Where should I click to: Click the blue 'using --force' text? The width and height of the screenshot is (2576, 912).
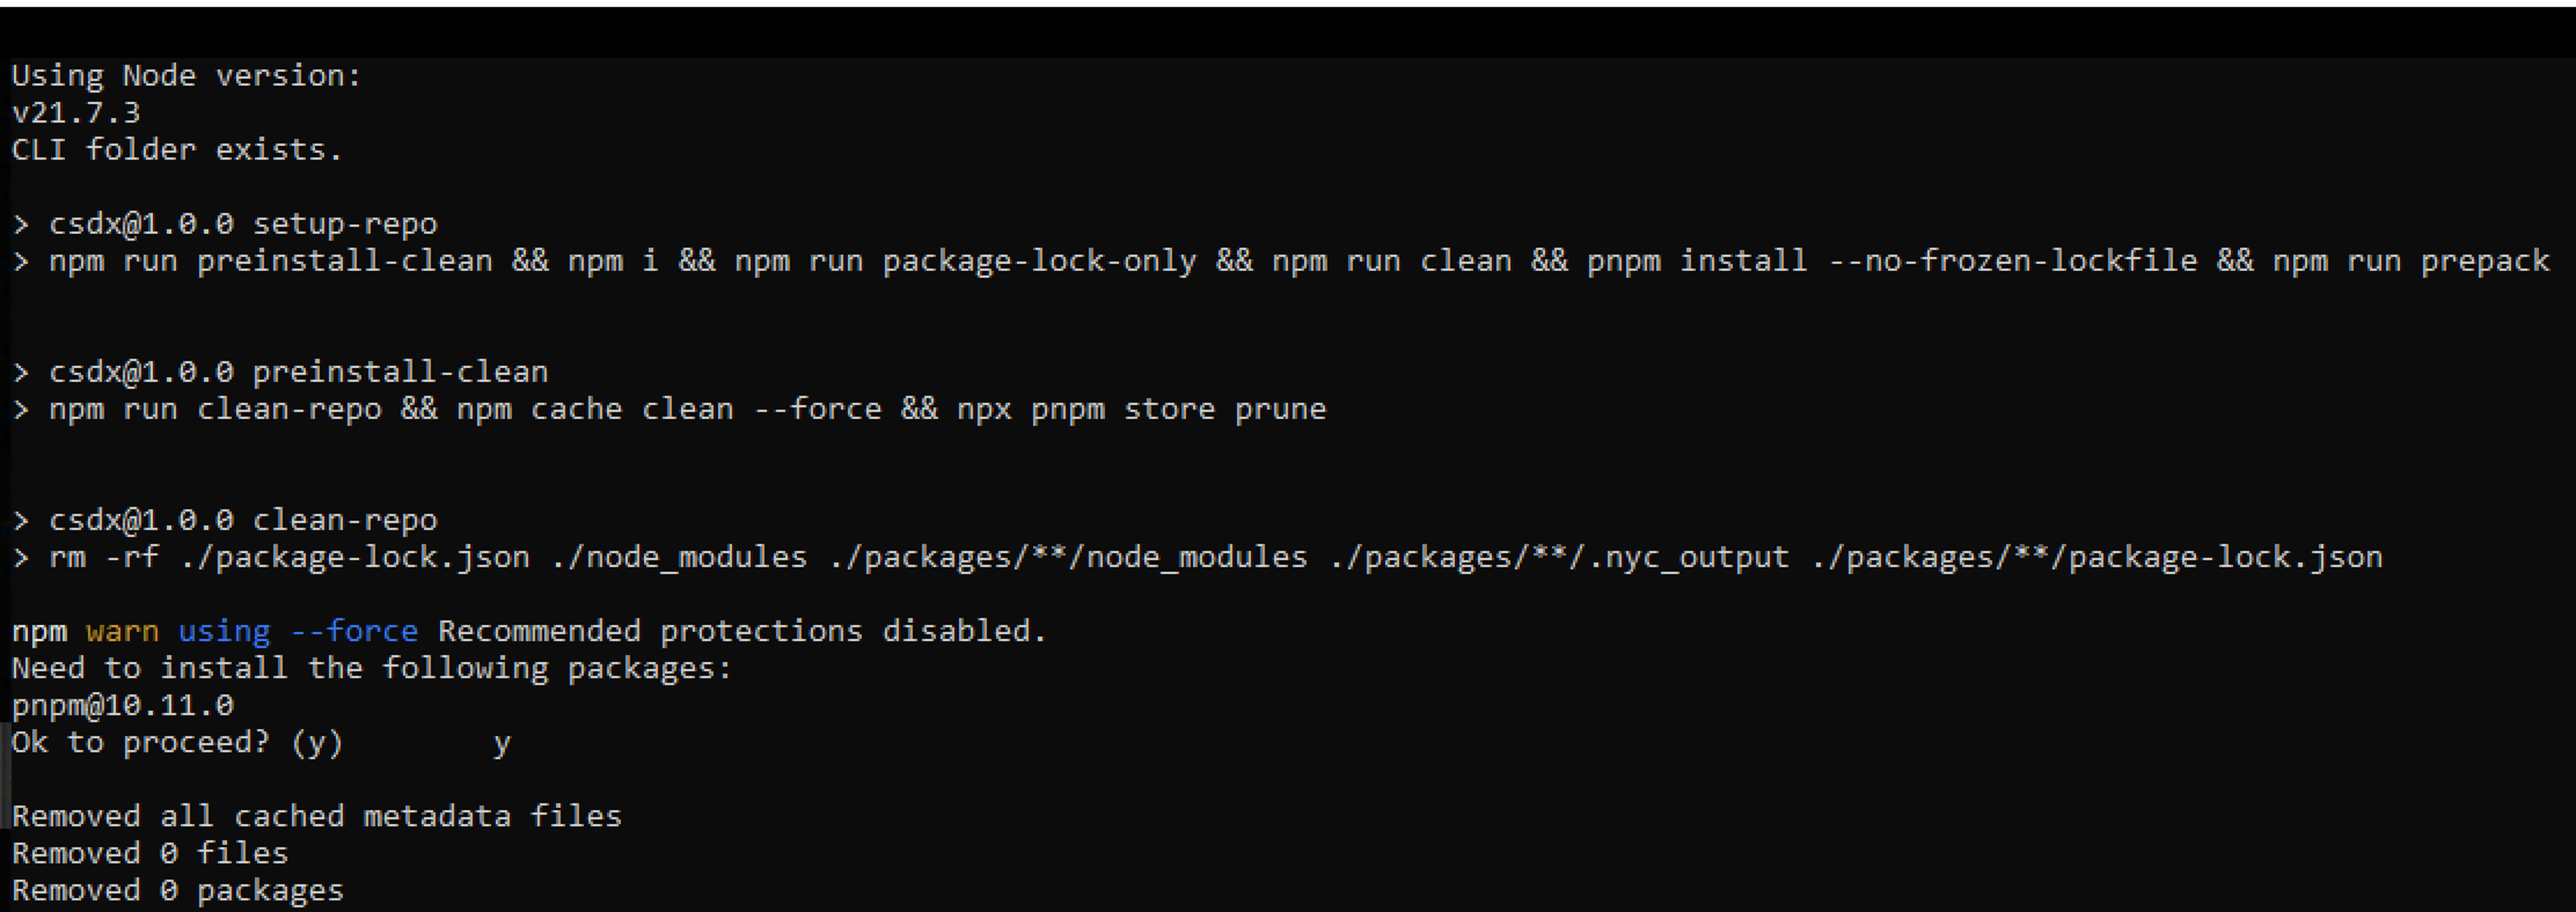298,631
